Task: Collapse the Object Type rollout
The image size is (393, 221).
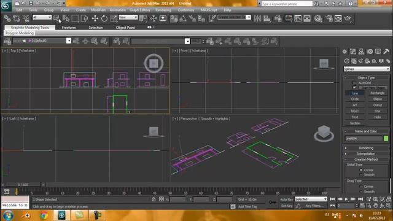Action: click(366, 78)
